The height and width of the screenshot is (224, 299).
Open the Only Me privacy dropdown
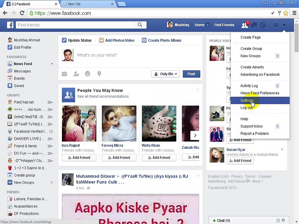165,74
